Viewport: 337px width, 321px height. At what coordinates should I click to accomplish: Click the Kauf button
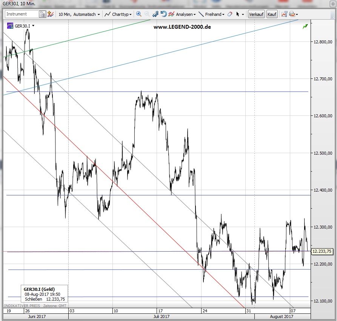point(272,14)
